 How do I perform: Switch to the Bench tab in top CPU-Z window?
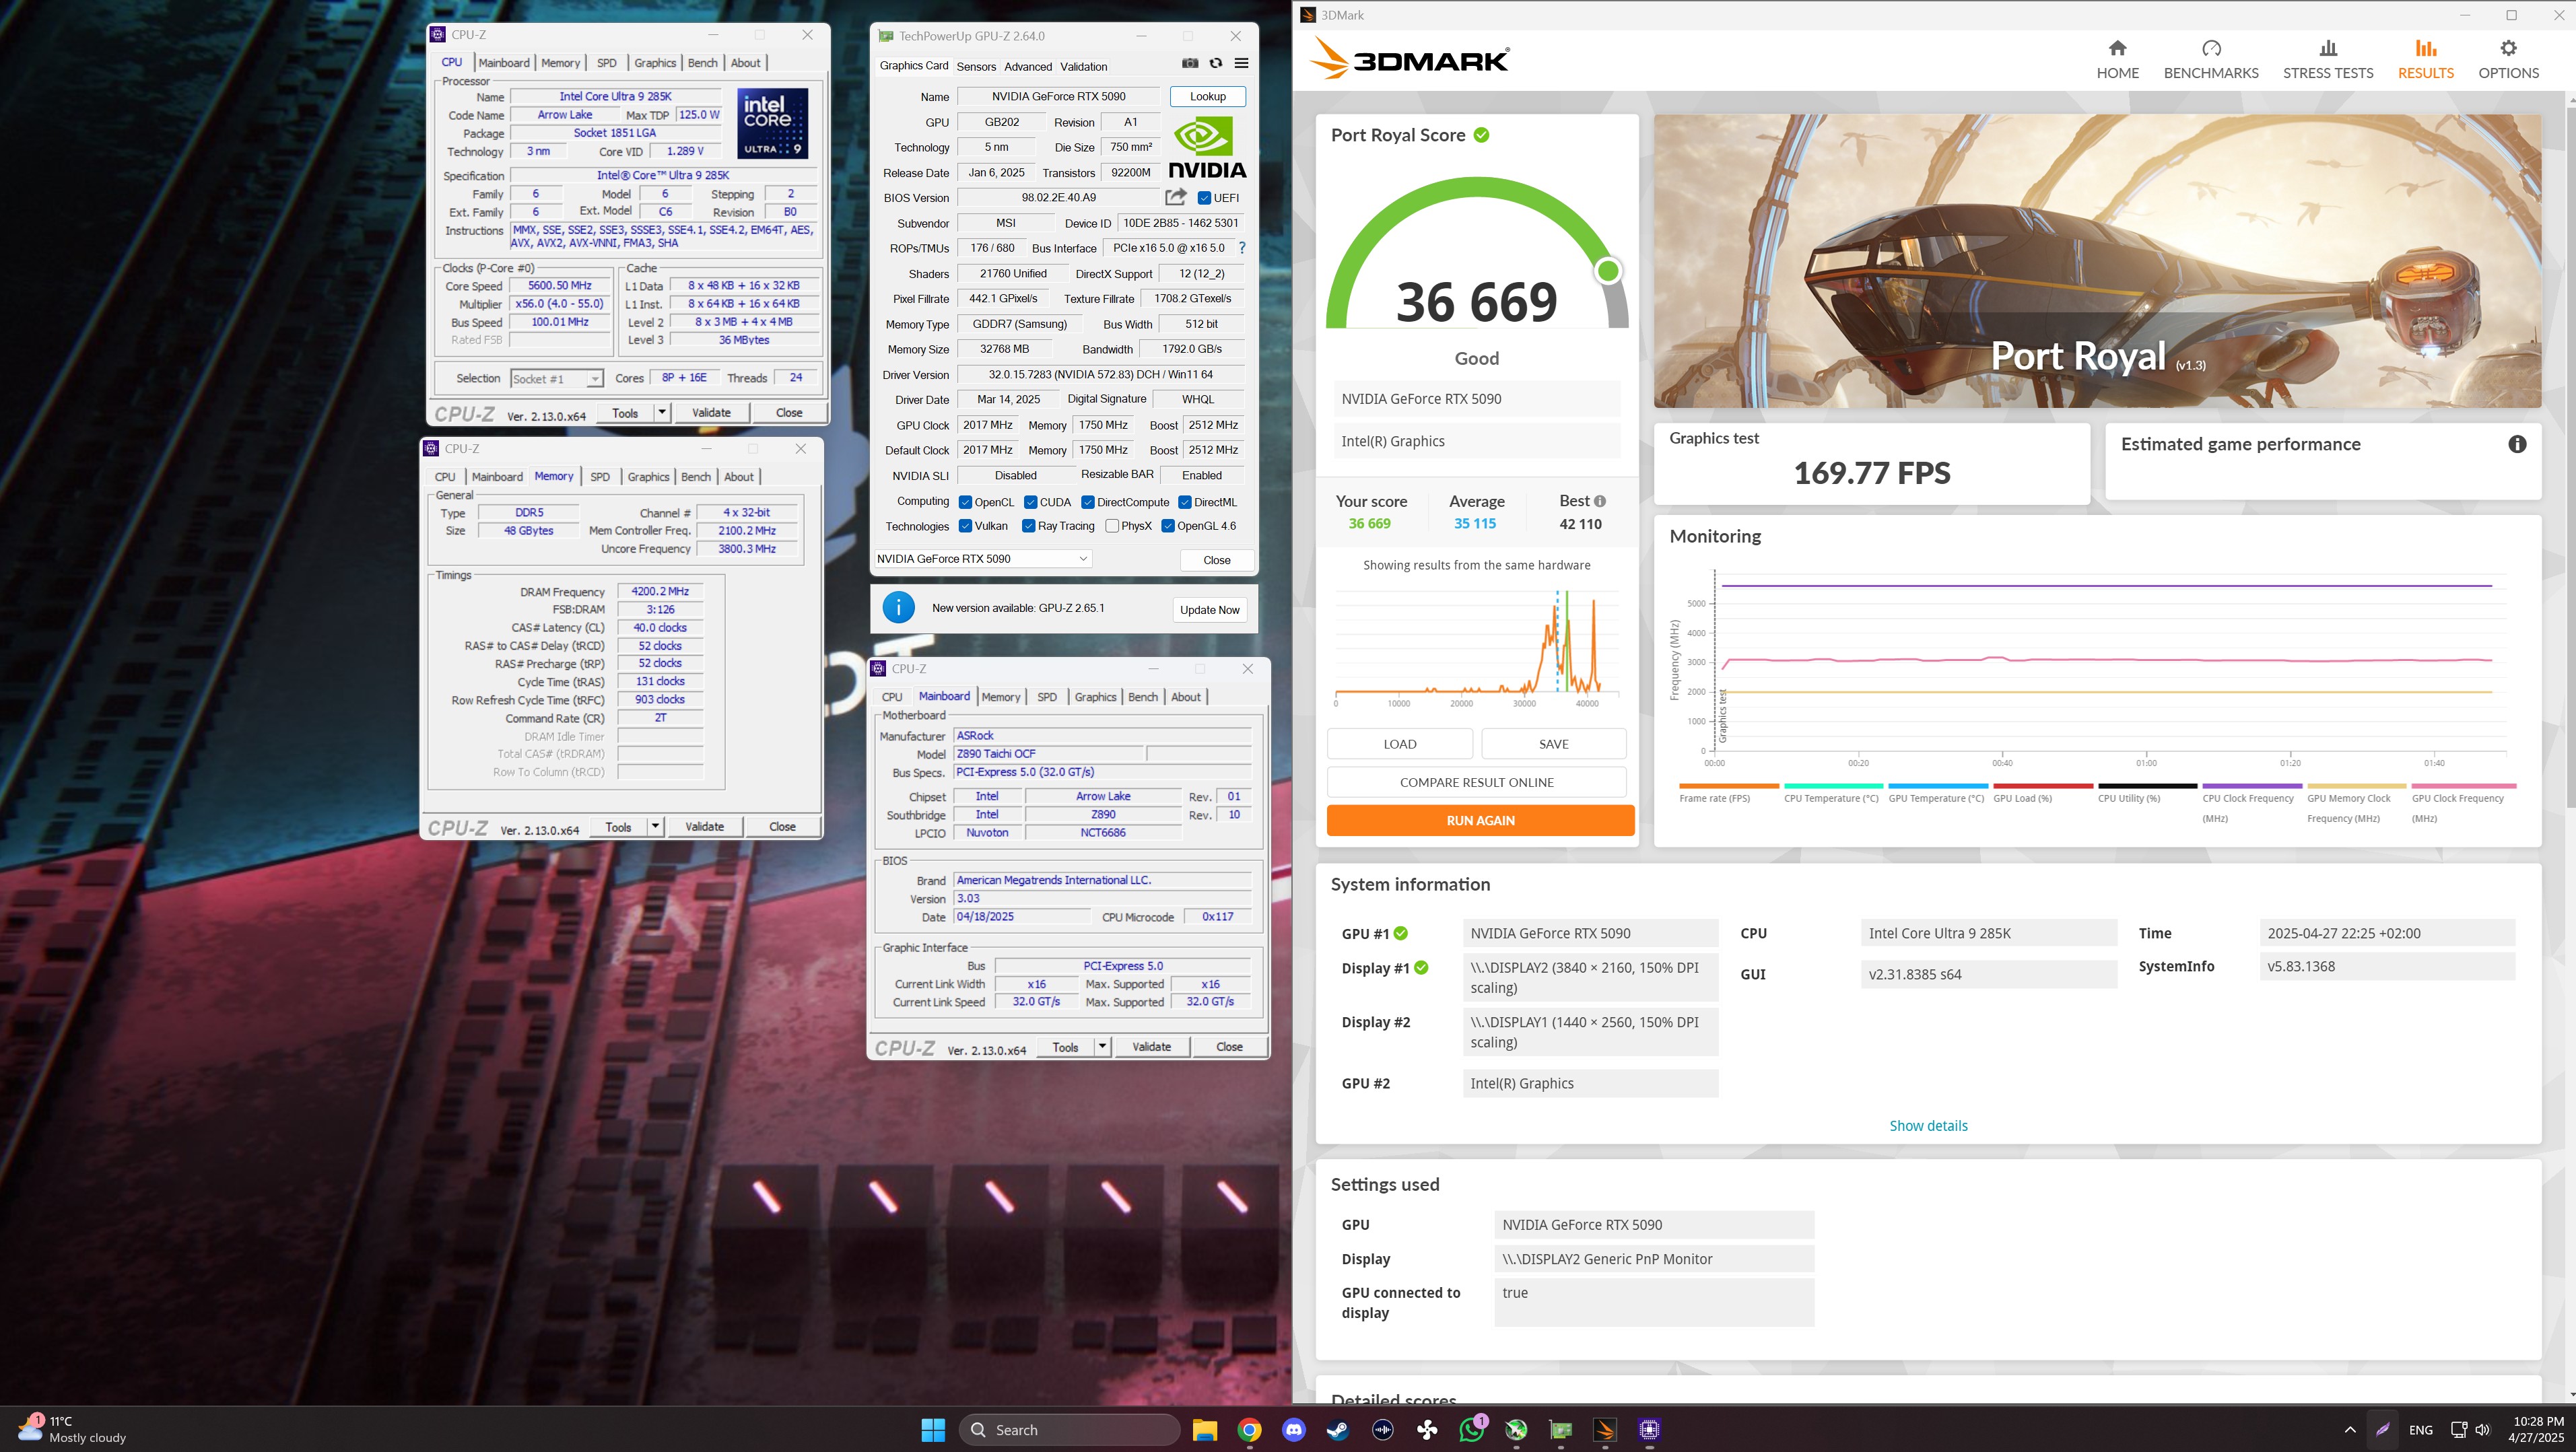click(x=702, y=63)
